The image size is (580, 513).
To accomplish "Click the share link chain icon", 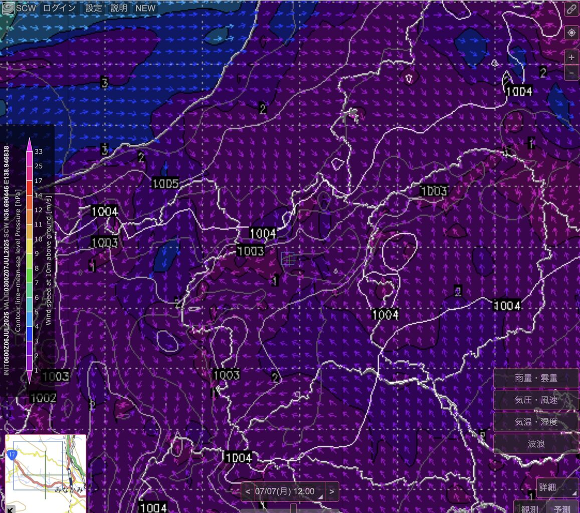I will (571, 9).
